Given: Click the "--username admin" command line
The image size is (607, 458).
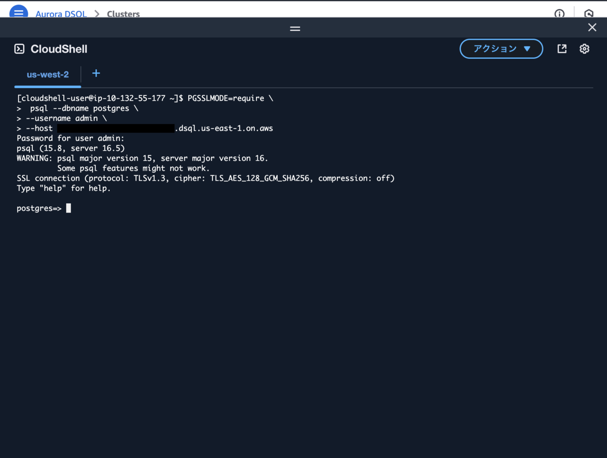Looking at the screenshot, I should [62, 118].
